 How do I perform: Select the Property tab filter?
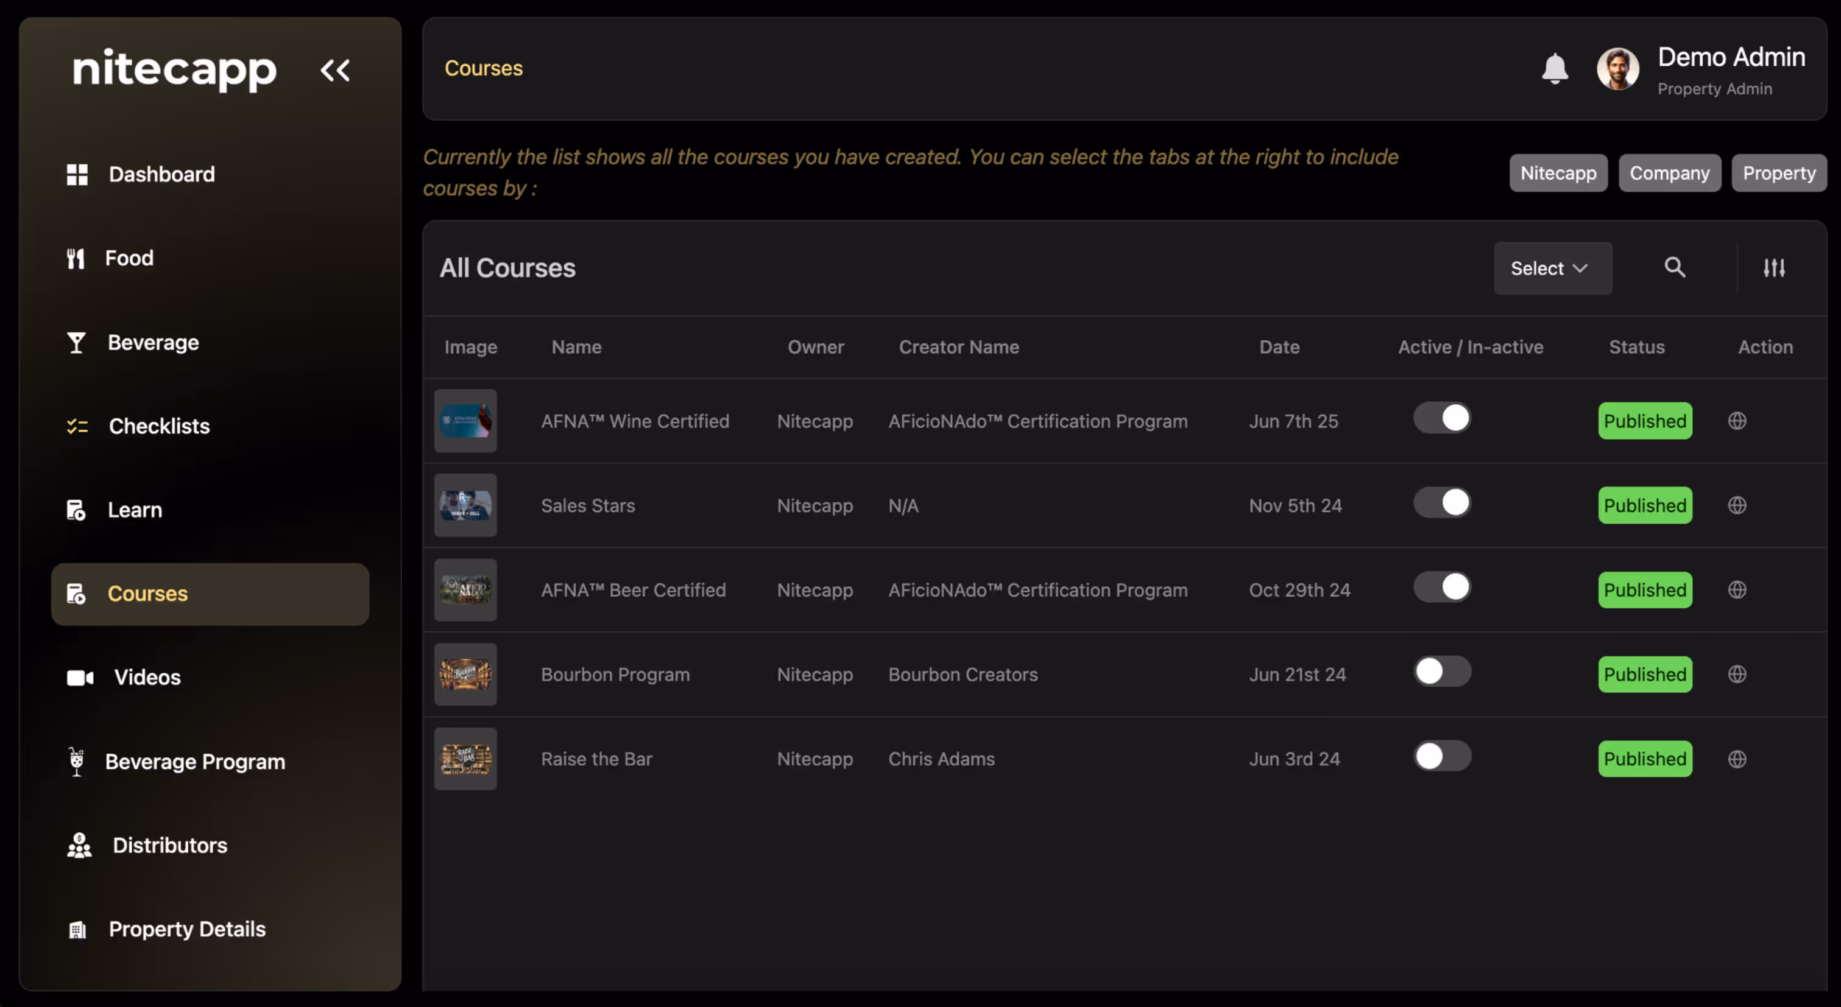(1779, 172)
